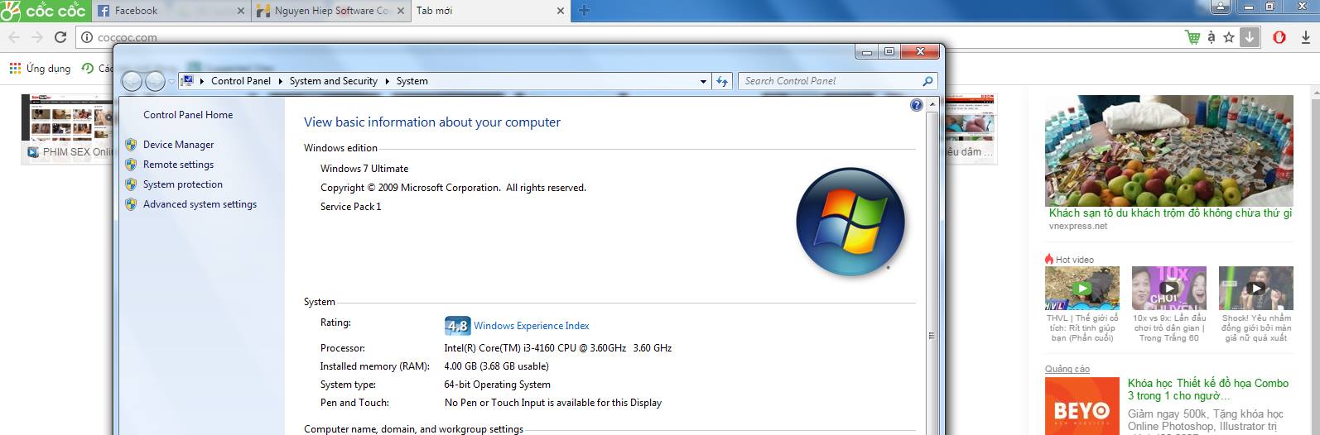
Task: Go to Control Panel breadcrumb
Action: 240,81
